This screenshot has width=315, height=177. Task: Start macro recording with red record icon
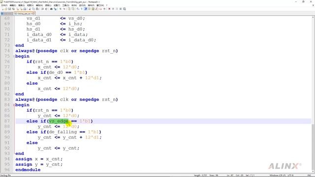[109, 9]
